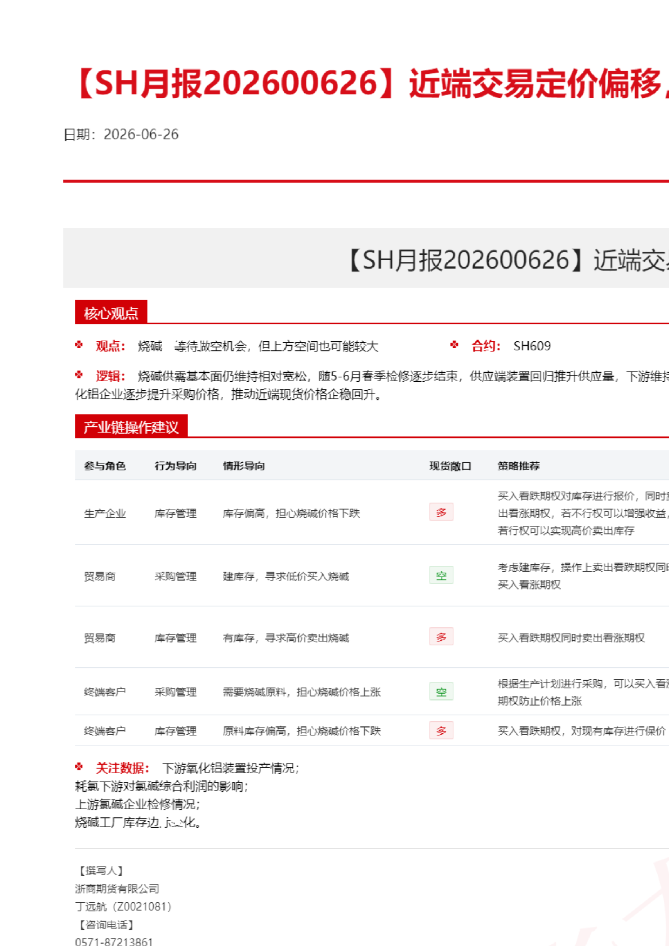Screen dimensions: 669x946
Task: Click the 情形导向 column header
Action: pos(244,466)
